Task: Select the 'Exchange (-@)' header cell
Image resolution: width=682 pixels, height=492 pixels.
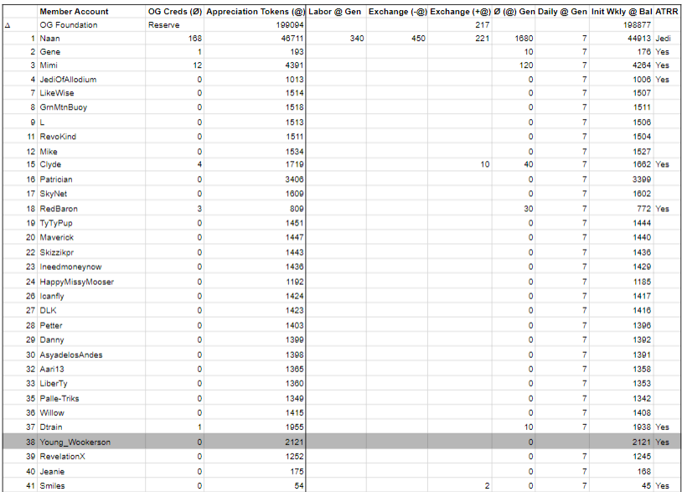Action: coord(397,12)
